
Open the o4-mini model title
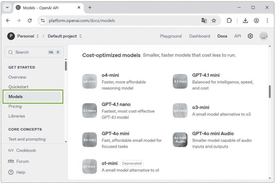(110, 75)
